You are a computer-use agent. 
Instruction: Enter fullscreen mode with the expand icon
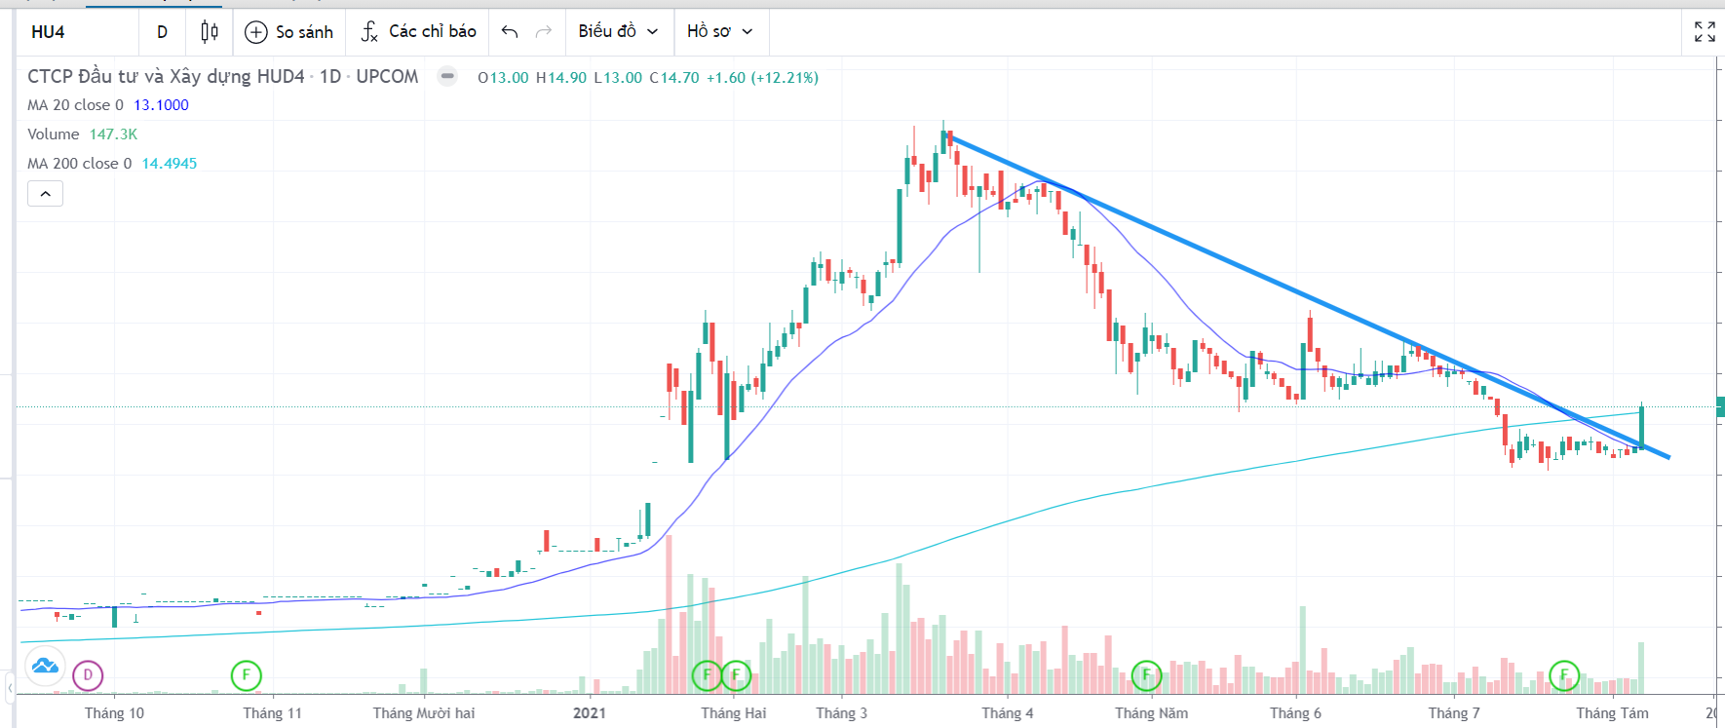(x=1705, y=32)
